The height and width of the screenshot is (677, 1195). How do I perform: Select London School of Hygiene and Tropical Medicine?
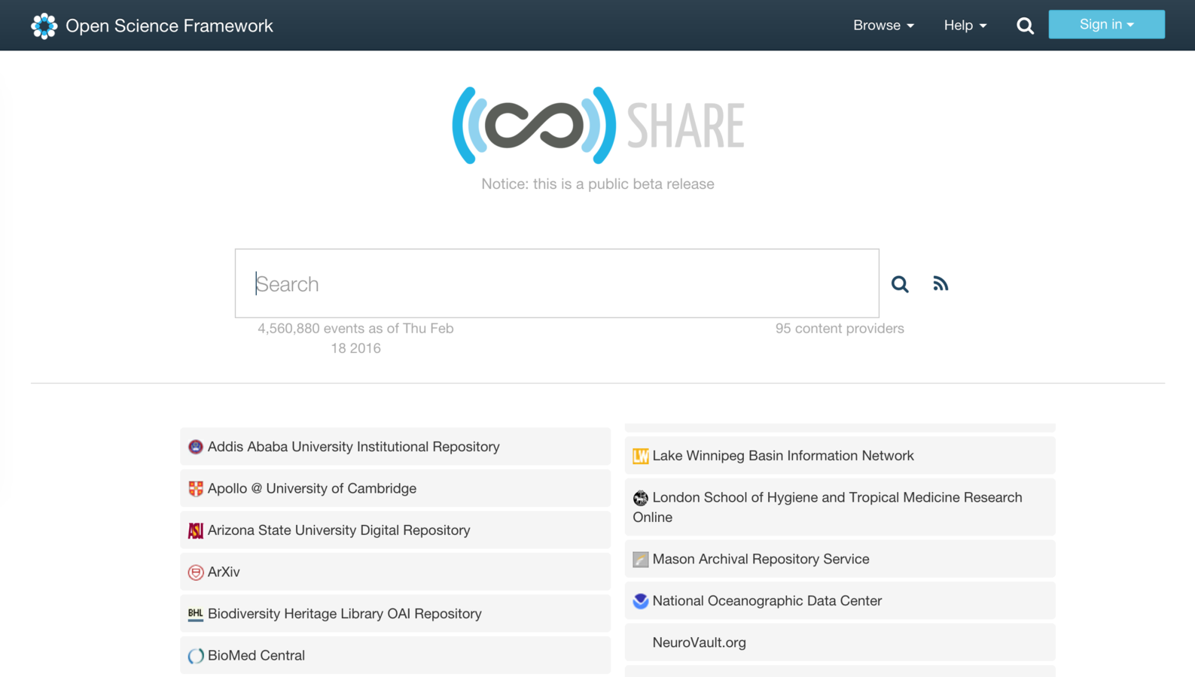pos(840,507)
